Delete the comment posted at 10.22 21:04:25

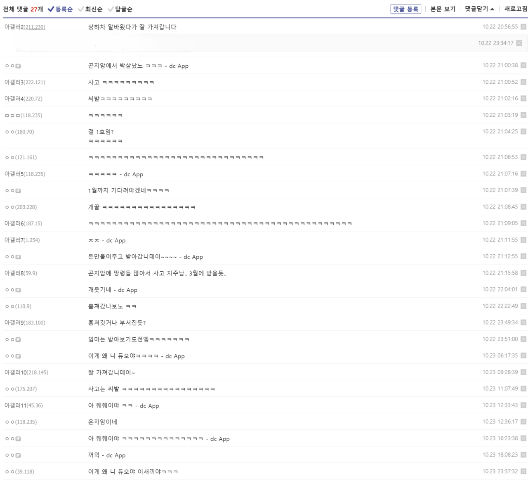coord(523,132)
